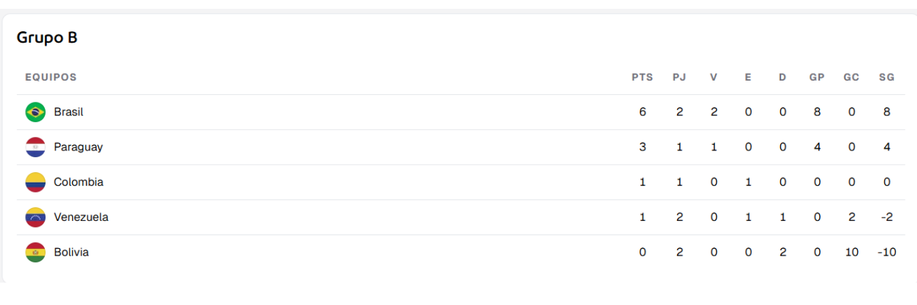Image resolution: width=917 pixels, height=305 pixels.
Task: Click the Brasil flag icon
Action: coord(35,112)
